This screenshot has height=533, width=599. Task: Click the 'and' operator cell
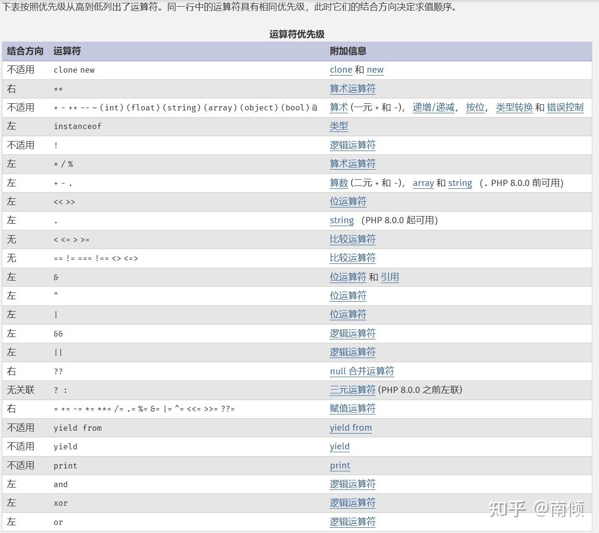click(x=61, y=484)
